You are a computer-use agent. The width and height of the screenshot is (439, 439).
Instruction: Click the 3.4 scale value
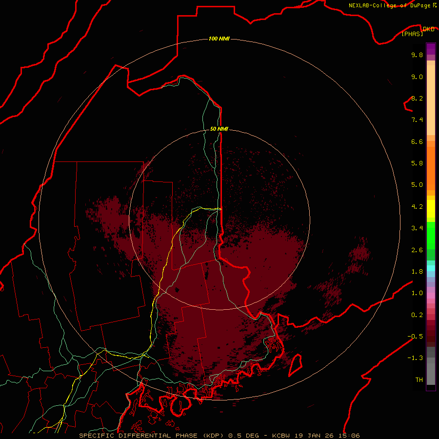pyautogui.click(x=417, y=228)
